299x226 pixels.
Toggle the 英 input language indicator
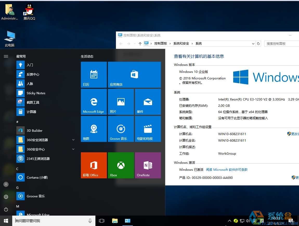pos(254,221)
